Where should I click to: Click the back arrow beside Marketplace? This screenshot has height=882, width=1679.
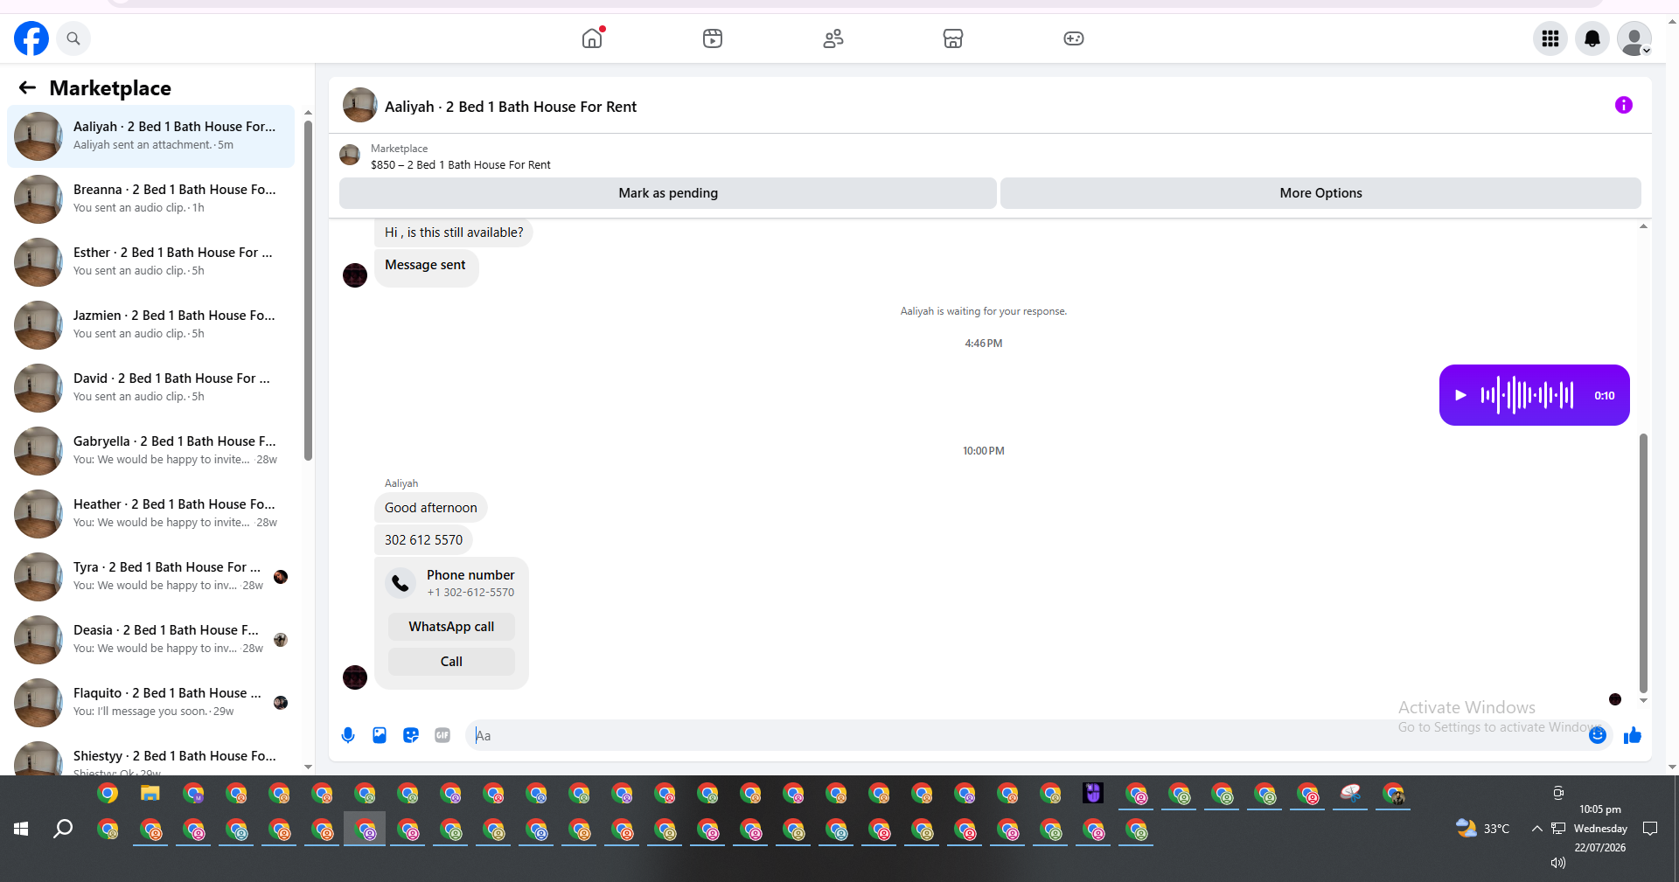(27, 87)
